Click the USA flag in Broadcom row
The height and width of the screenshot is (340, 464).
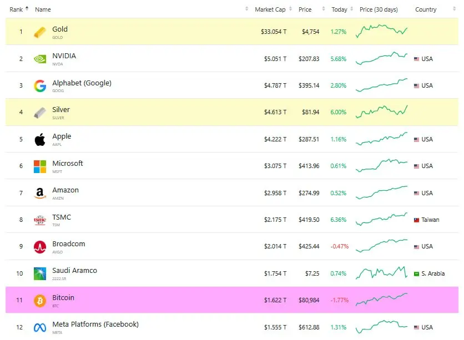(x=416, y=247)
